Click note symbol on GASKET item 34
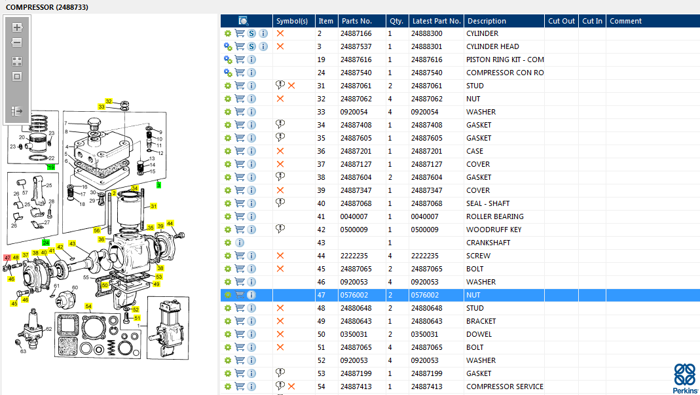 coord(280,124)
